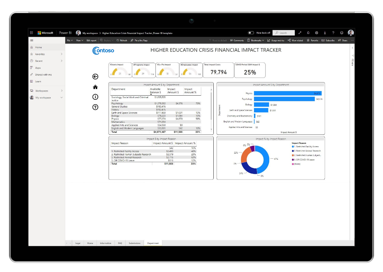Click the Physics bar in chart
Image resolution: width=383 pixels, height=272 pixels.
pos(287,93)
